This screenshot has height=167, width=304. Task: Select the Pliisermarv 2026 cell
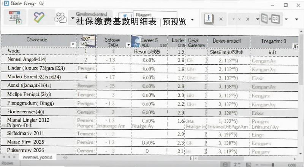click(38, 151)
